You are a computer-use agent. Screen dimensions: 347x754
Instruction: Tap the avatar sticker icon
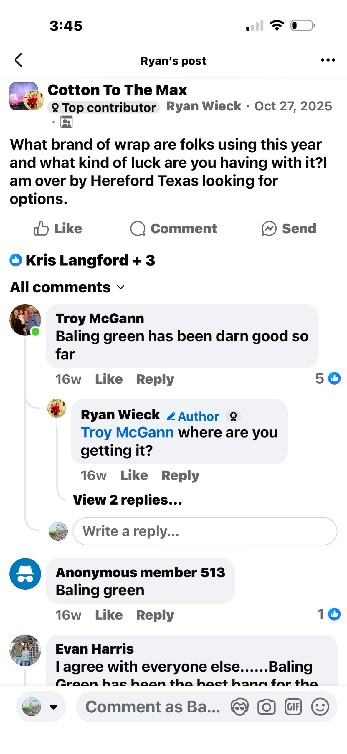(239, 707)
